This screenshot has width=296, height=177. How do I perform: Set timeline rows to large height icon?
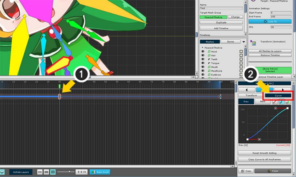tap(53, 172)
